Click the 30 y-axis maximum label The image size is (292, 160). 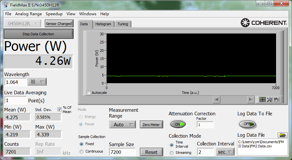(102, 34)
